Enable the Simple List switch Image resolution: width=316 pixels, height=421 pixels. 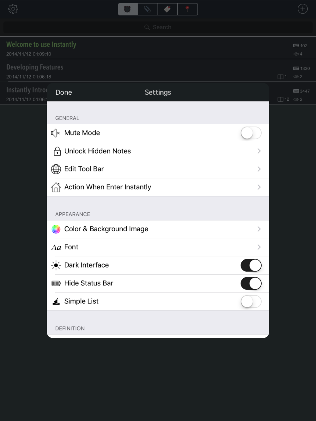[251, 301]
